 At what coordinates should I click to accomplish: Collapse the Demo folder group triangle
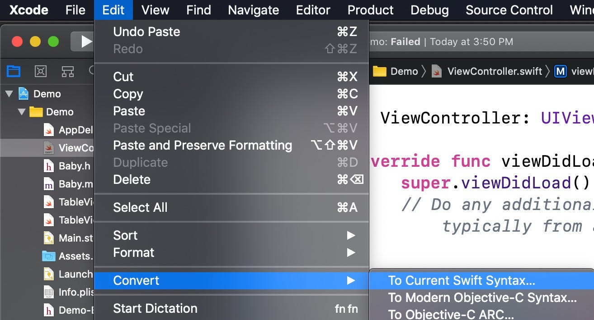22,112
